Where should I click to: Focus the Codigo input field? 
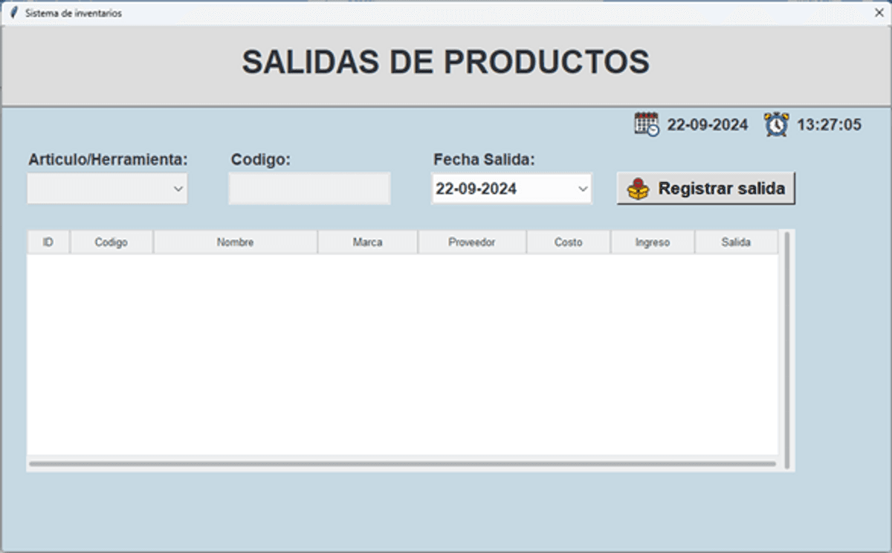(309, 189)
